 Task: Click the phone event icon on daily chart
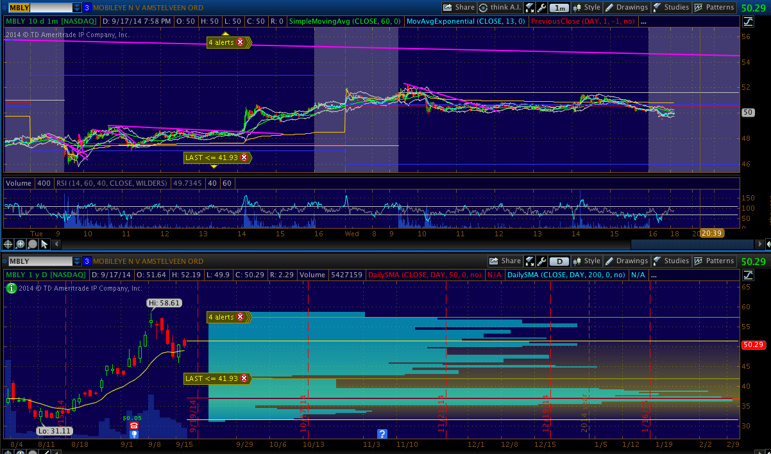pyautogui.click(x=133, y=426)
